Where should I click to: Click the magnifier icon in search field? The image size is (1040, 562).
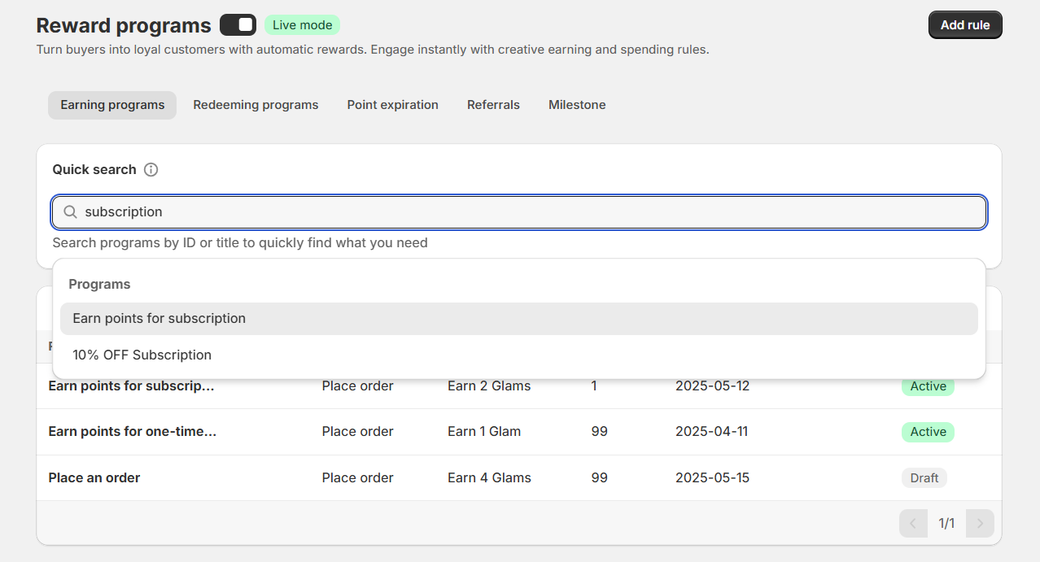point(71,212)
